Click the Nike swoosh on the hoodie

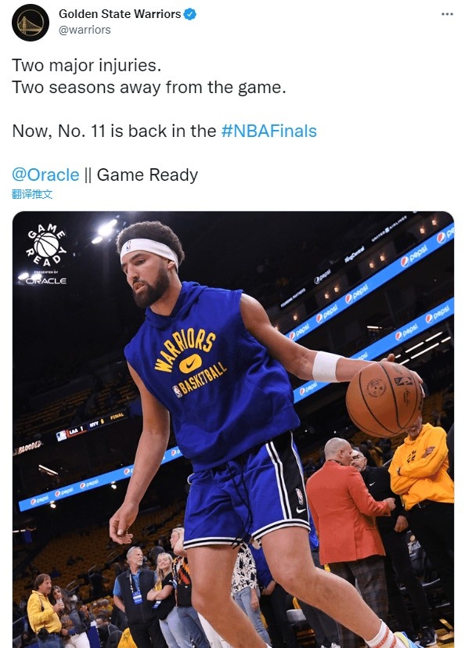(x=190, y=363)
